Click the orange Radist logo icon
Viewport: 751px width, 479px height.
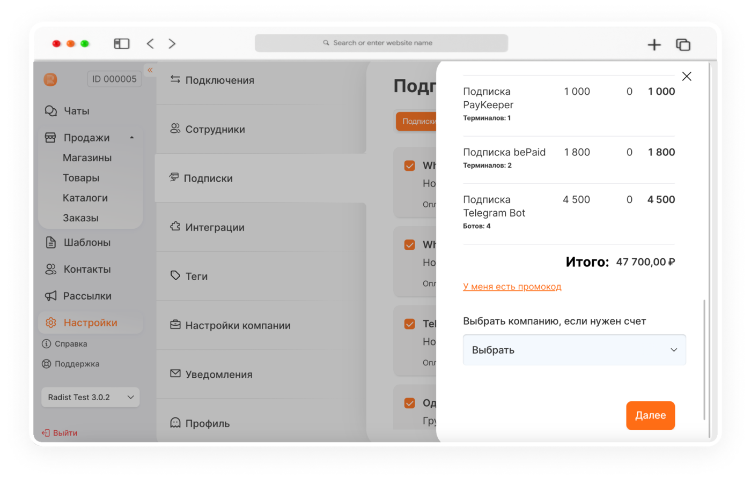[x=50, y=80]
